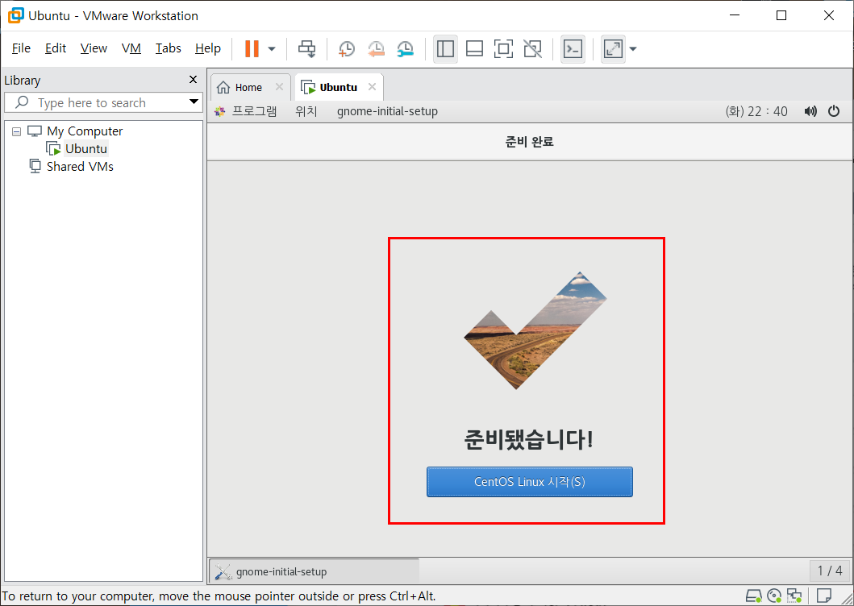The height and width of the screenshot is (606, 854).
Task: Click the CentOS Linux 시작(S) button
Action: pyautogui.click(x=529, y=482)
